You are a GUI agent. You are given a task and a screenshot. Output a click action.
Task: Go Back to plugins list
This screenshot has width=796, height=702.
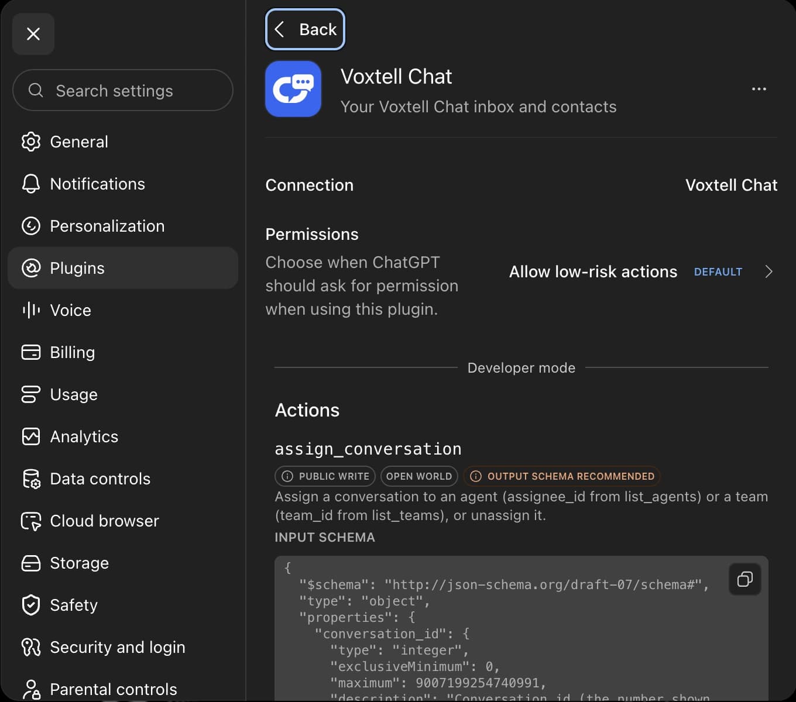click(x=305, y=29)
